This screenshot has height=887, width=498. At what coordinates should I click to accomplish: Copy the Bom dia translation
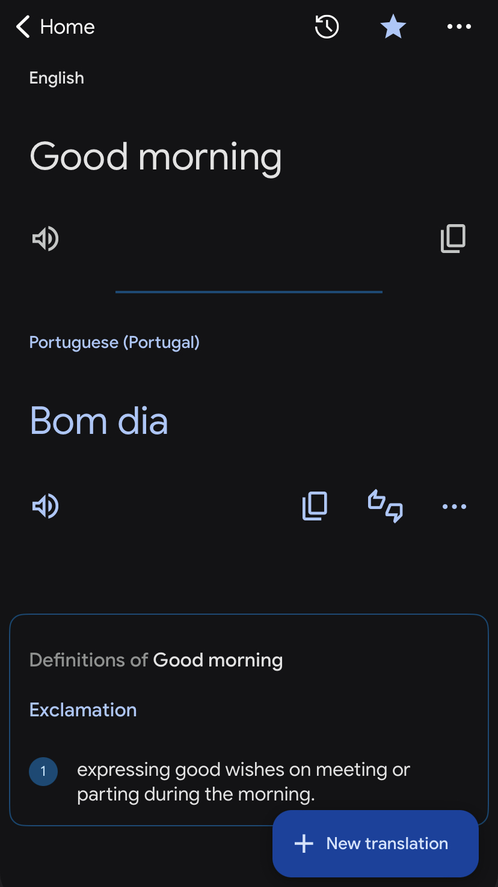point(315,506)
